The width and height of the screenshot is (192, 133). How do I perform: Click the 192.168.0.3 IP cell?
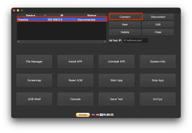point(62,20)
